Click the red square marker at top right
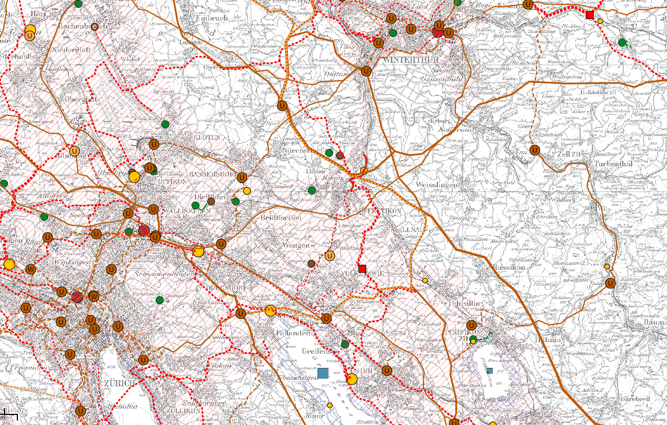This screenshot has width=667, height=425. [590, 15]
